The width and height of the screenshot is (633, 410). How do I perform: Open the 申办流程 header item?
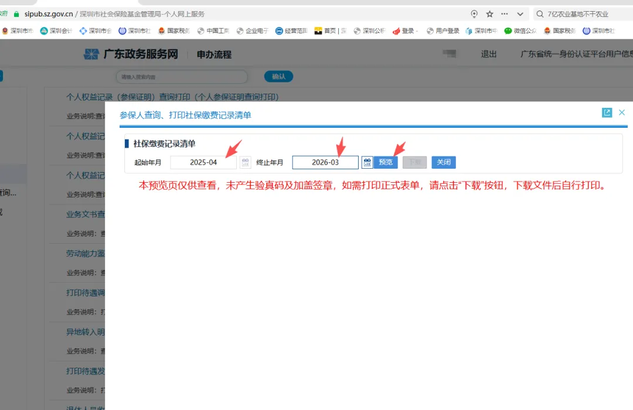(x=214, y=54)
